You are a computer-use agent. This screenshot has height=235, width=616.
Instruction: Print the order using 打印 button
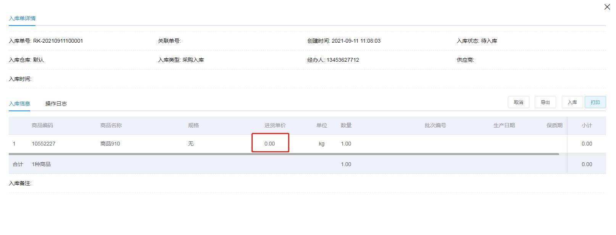[x=595, y=102]
